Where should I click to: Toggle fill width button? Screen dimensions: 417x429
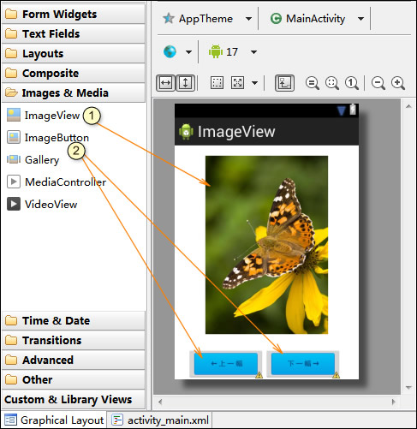click(x=165, y=83)
